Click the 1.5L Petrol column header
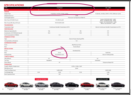The image size is (131, 95). coord(59,8)
